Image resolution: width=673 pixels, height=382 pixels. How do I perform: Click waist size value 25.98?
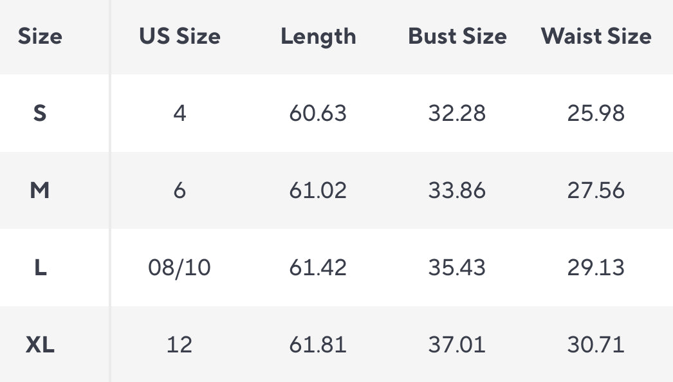click(x=596, y=114)
